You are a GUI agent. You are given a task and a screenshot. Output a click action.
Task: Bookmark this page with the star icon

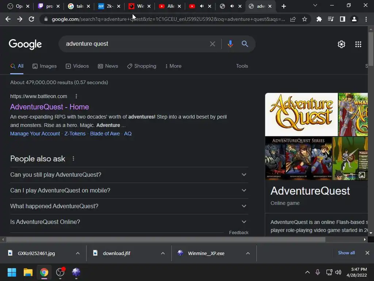click(304, 19)
